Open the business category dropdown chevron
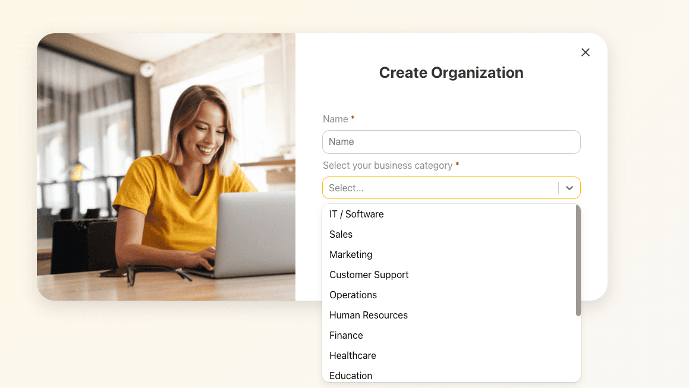689x388 pixels. click(569, 187)
